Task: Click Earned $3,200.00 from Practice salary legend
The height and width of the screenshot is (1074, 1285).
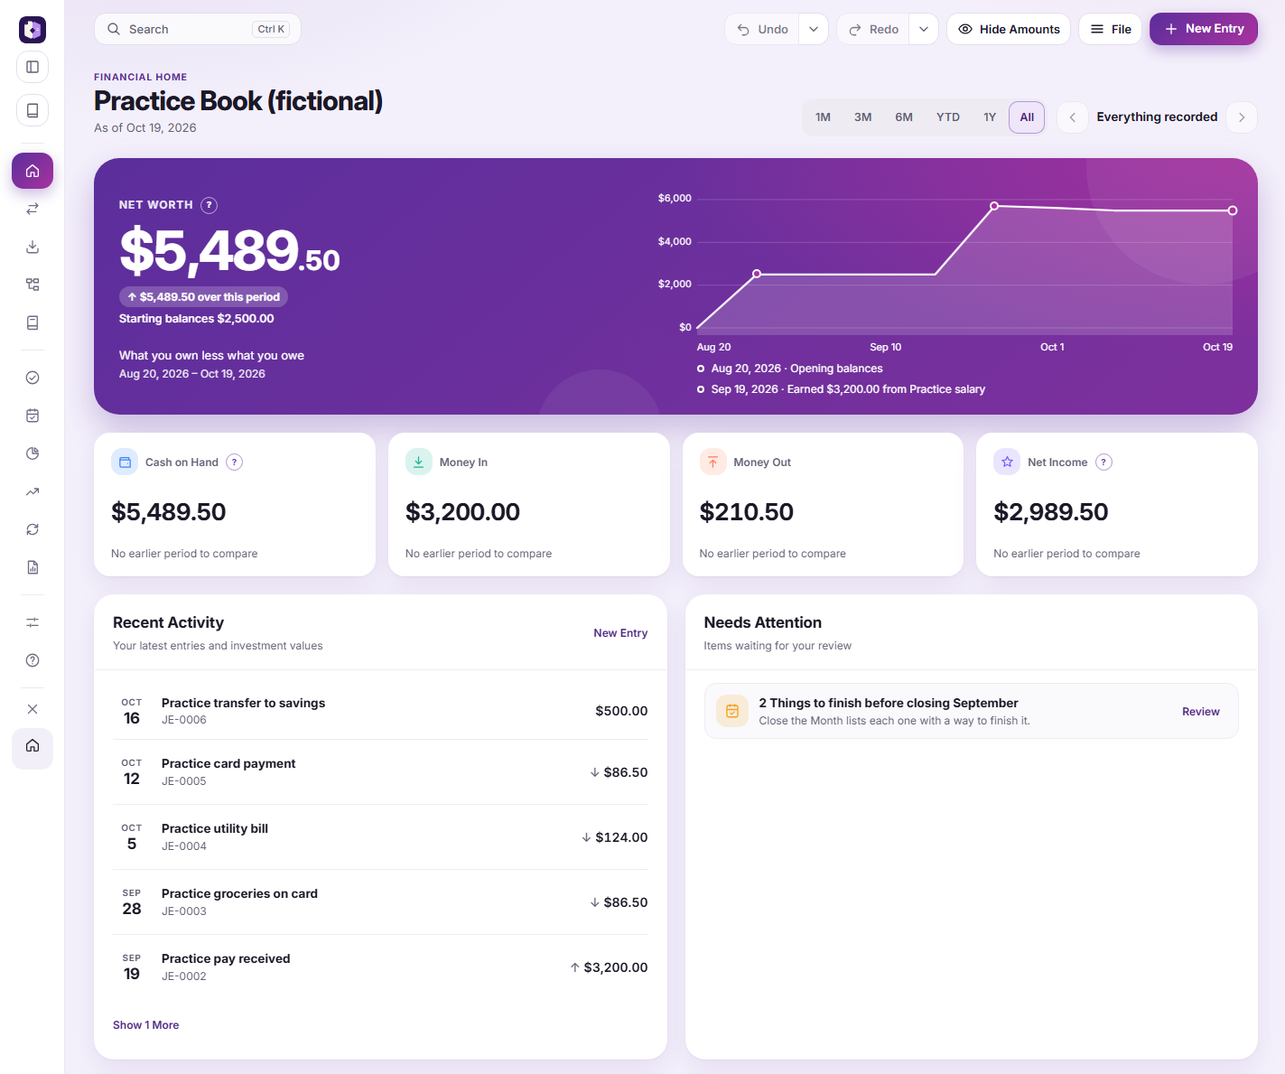Action: tap(841, 389)
